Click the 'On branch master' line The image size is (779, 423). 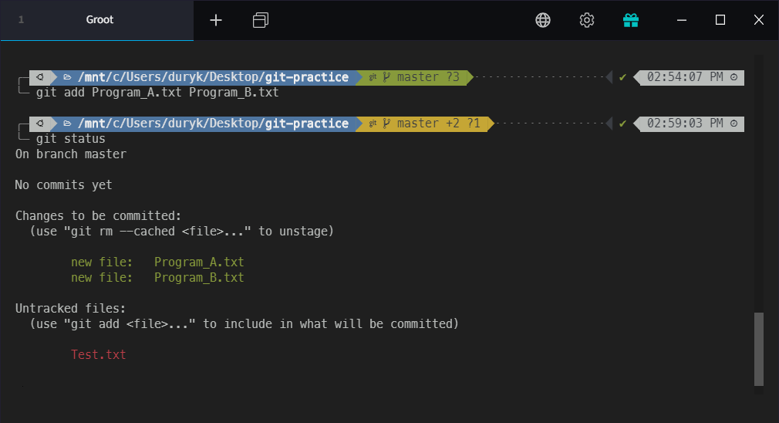click(70, 154)
